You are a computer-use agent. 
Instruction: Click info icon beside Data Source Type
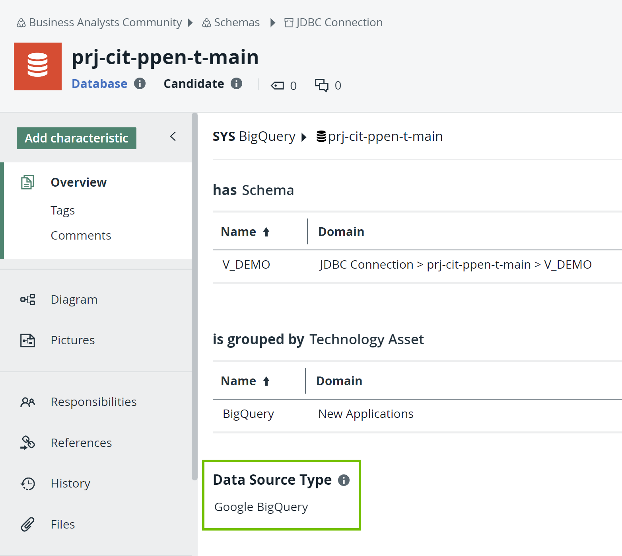point(344,480)
